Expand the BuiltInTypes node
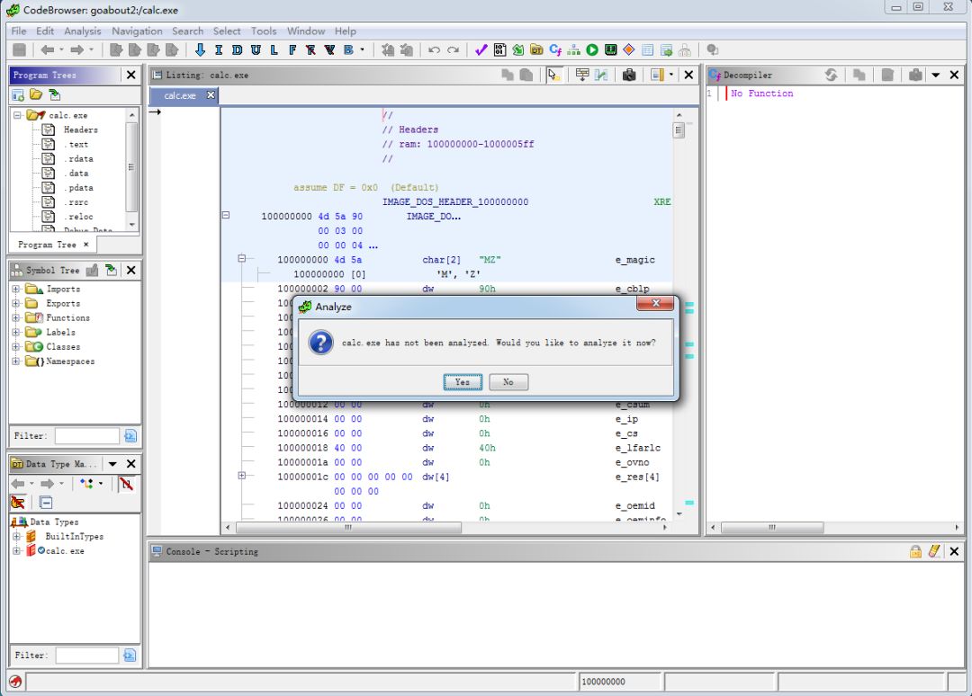This screenshot has height=696, width=972. tap(16, 536)
